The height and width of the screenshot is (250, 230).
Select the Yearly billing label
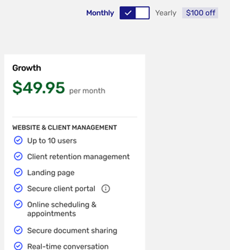[166, 13]
